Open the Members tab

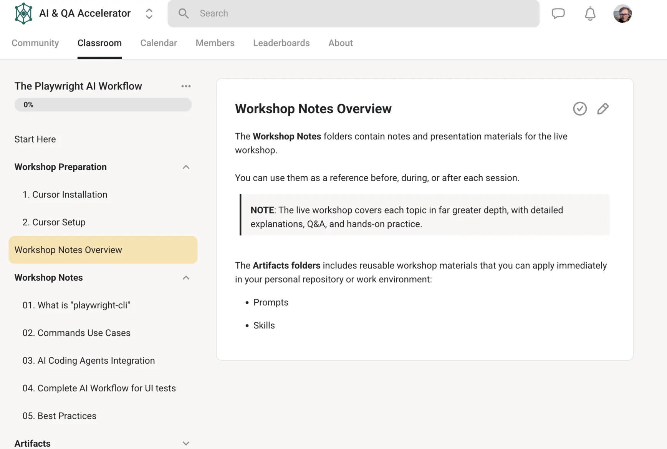point(215,43)
